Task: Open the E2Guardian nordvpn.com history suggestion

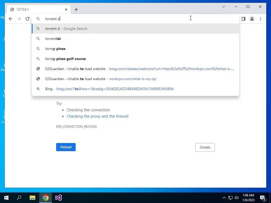Action: (135, 79)
